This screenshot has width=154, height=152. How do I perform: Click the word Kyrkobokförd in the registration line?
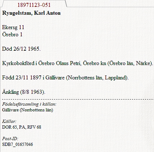pos(18,63)
